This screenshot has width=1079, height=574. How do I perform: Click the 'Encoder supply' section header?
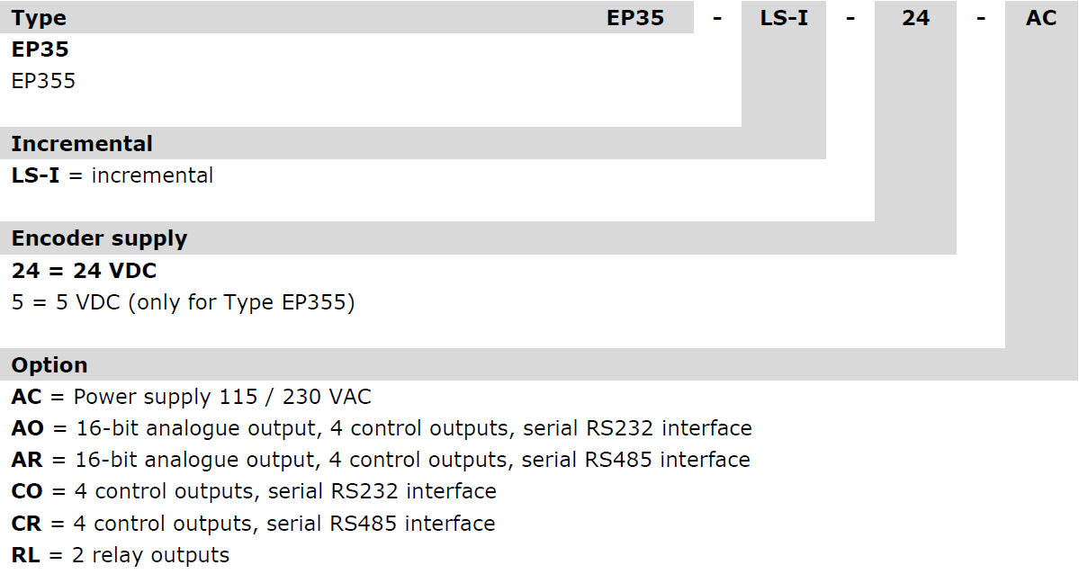coord(99,238)
